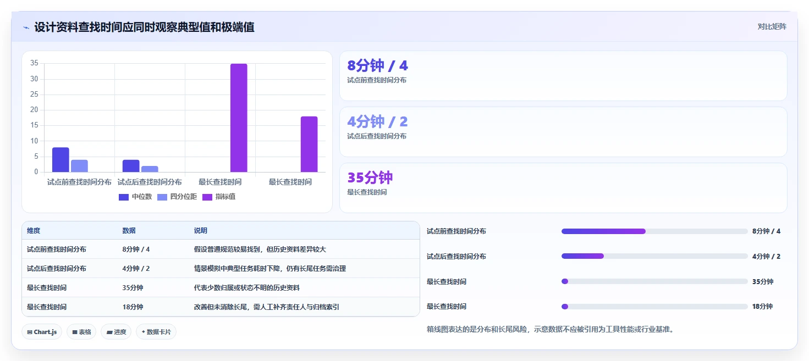Select the 表格 chip
The width and height of the screenshot is (809, 361).
pos(81,332)
